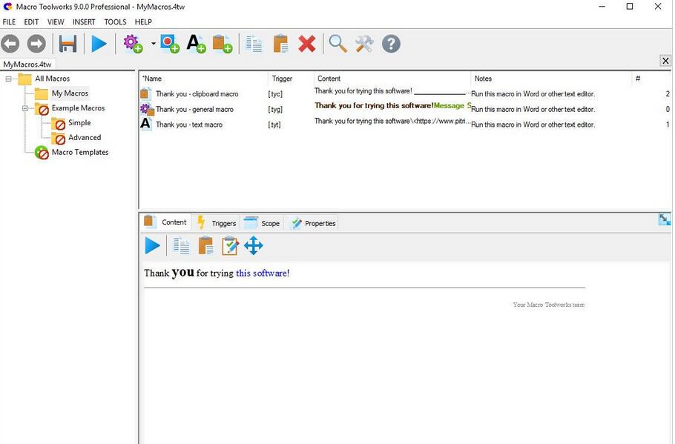The height and width of the screenshot is (444, 675).
Task: Click the [tyc] trigger cell
Action: pyautogui.click(x=275, y=94)
